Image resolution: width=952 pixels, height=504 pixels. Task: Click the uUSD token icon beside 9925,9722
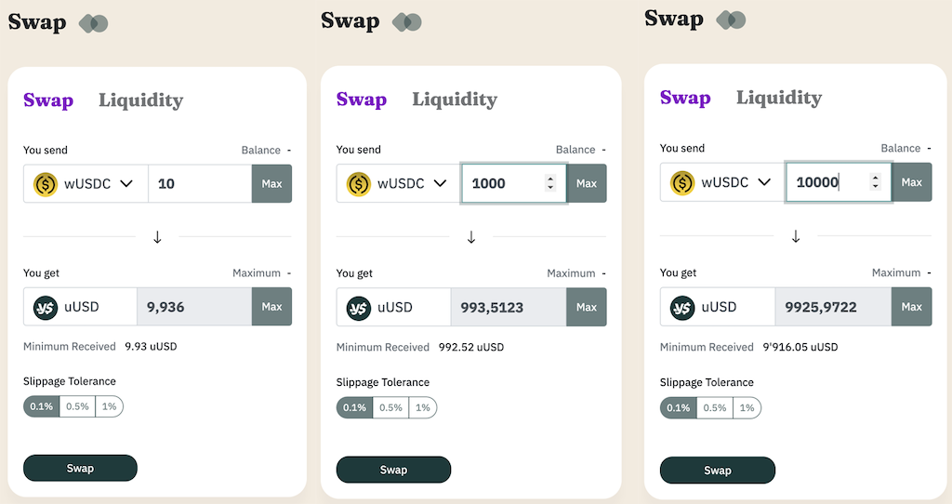pyautogui.click(x=682, y=307)
